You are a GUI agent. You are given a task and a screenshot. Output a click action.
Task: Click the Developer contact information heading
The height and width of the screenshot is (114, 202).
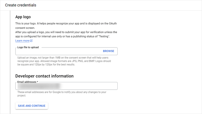tap(45, 76)
